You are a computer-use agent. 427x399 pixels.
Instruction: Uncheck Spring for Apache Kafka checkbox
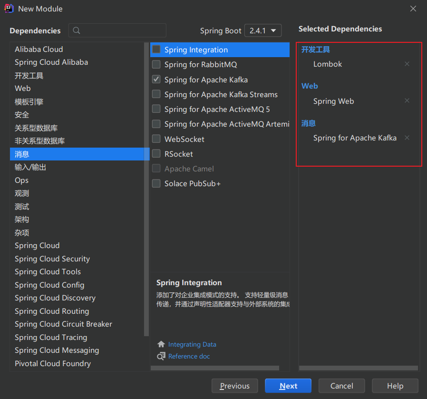coord(156,80)
